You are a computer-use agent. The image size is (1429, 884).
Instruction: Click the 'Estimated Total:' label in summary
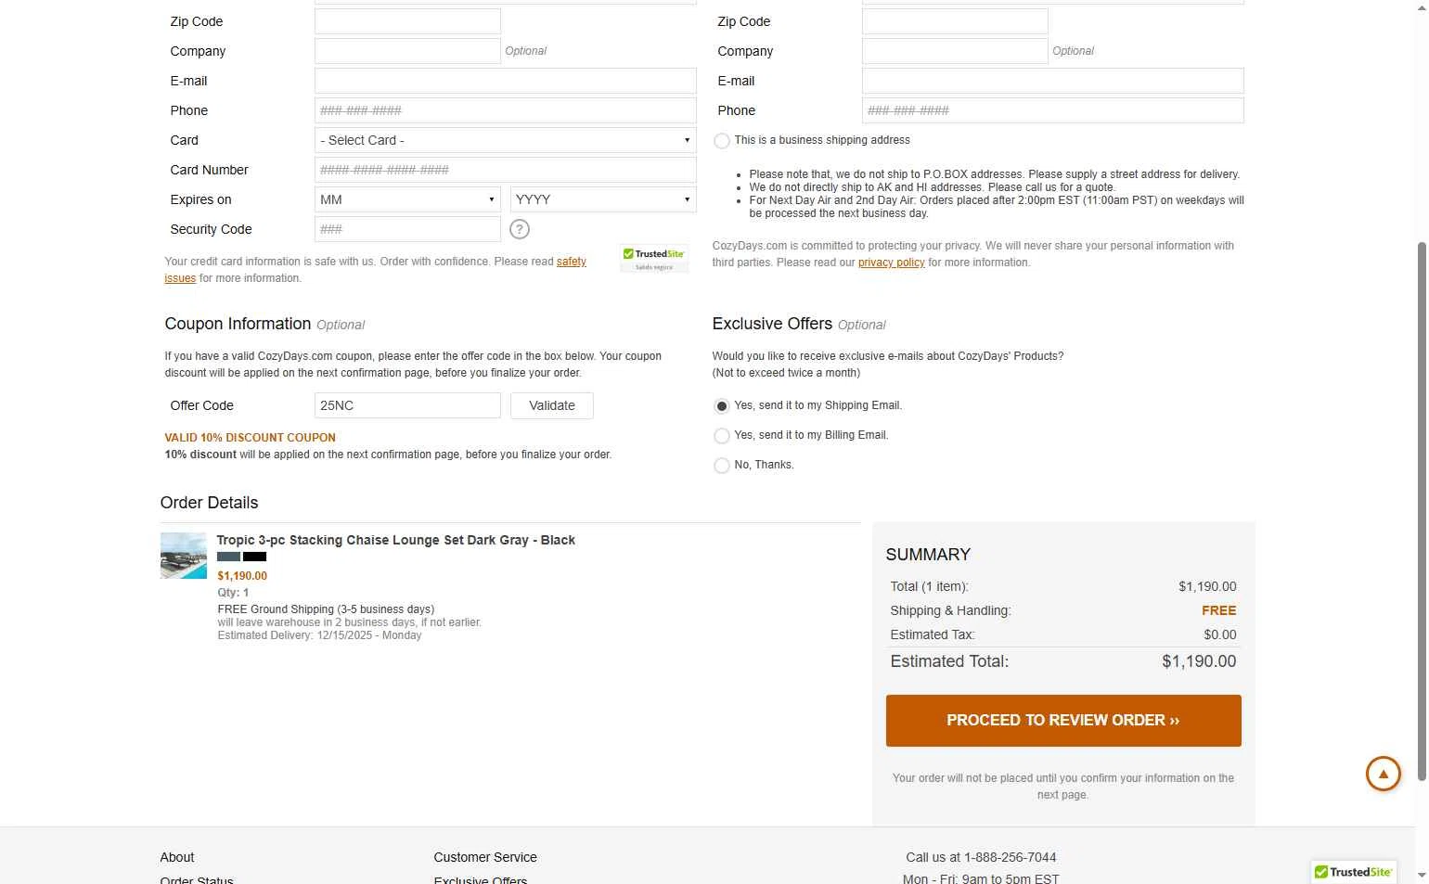(x=949, y=661)
